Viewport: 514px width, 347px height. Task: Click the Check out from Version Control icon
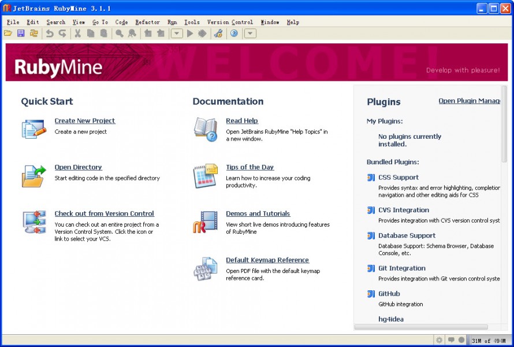click(x=33, y=222)
